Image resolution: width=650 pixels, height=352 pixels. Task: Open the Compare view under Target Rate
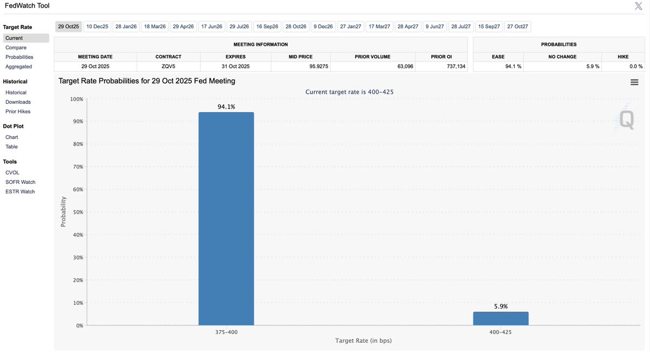[x=15, y=47]
